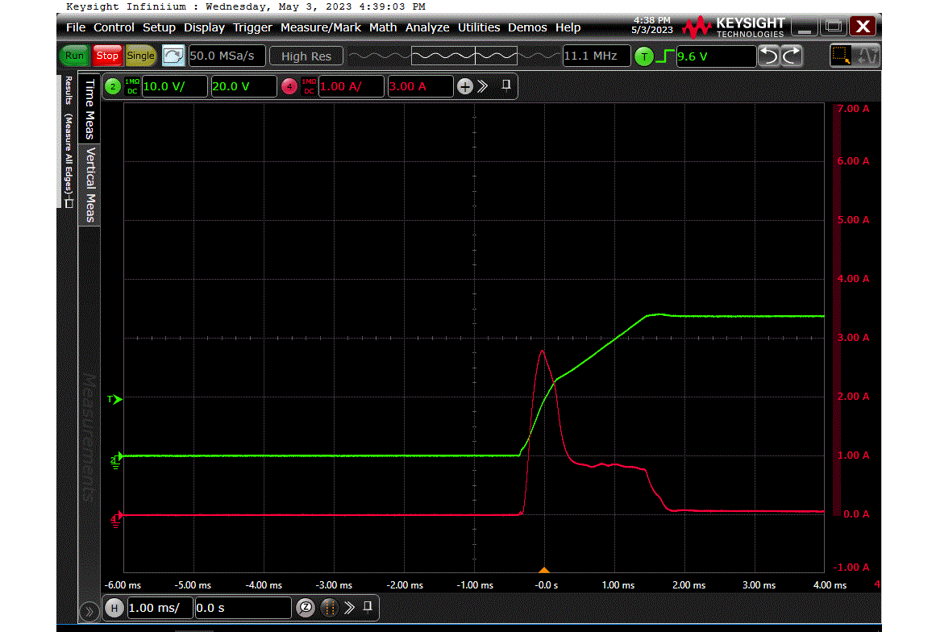Click the undo arrow in the toolbar
Image resolution: width=936 pixels, height=632 pixels.
coord(769,56)
